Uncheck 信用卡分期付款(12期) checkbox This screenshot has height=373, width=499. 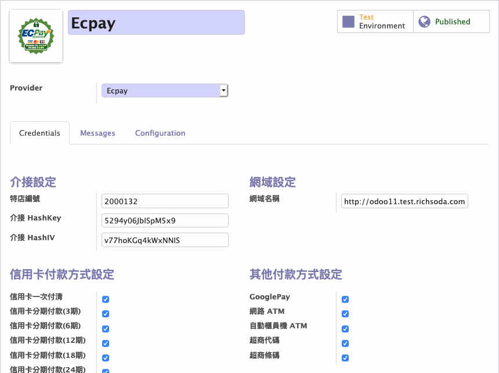[106, 343]
